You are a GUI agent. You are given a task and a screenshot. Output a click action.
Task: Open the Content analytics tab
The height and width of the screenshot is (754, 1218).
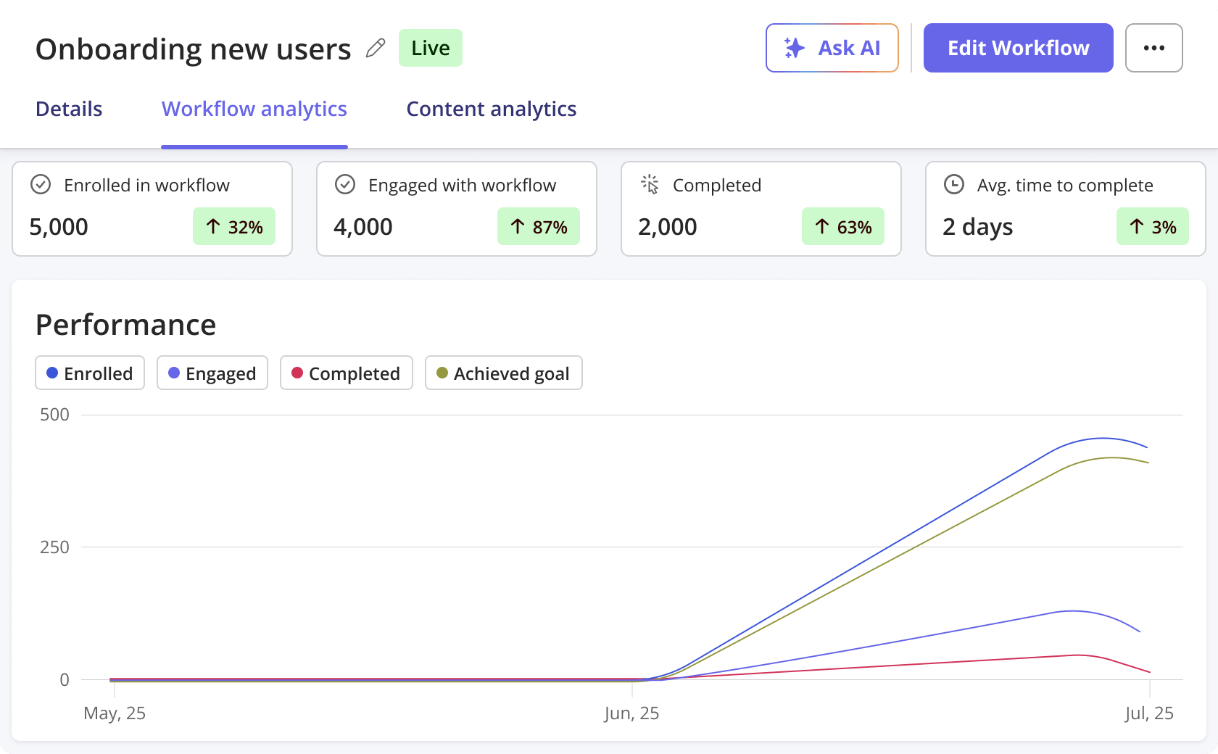[491, 109]
